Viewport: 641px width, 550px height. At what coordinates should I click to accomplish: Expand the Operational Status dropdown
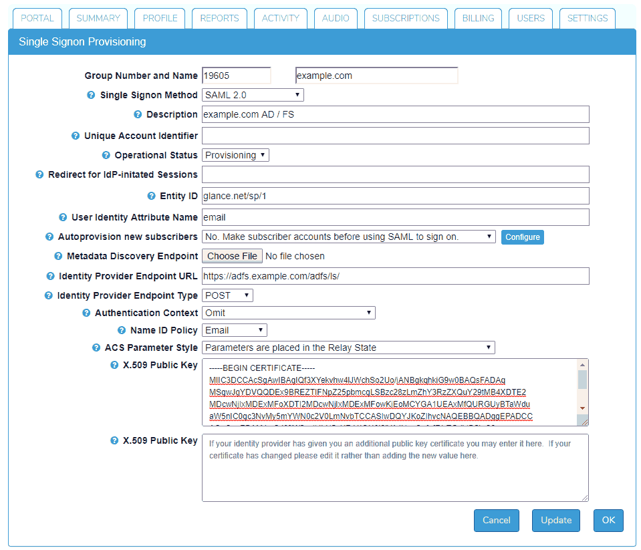235,155
